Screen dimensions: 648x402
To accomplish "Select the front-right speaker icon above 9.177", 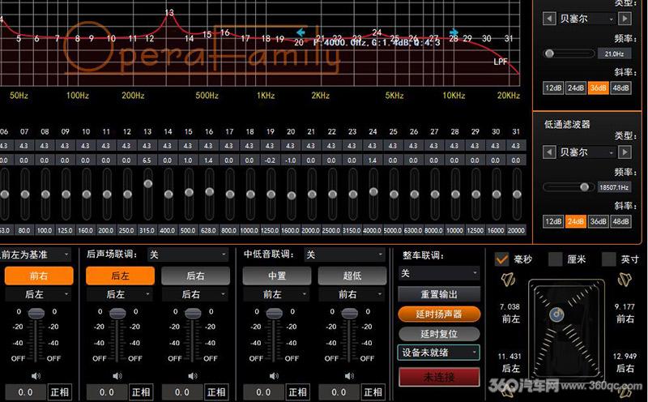I will pyautogui.click(x=625, y=280).
